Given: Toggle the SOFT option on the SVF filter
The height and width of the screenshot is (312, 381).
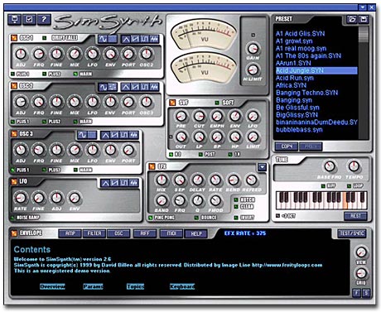Looking at the screenshot, I should (x=217, y=103).
